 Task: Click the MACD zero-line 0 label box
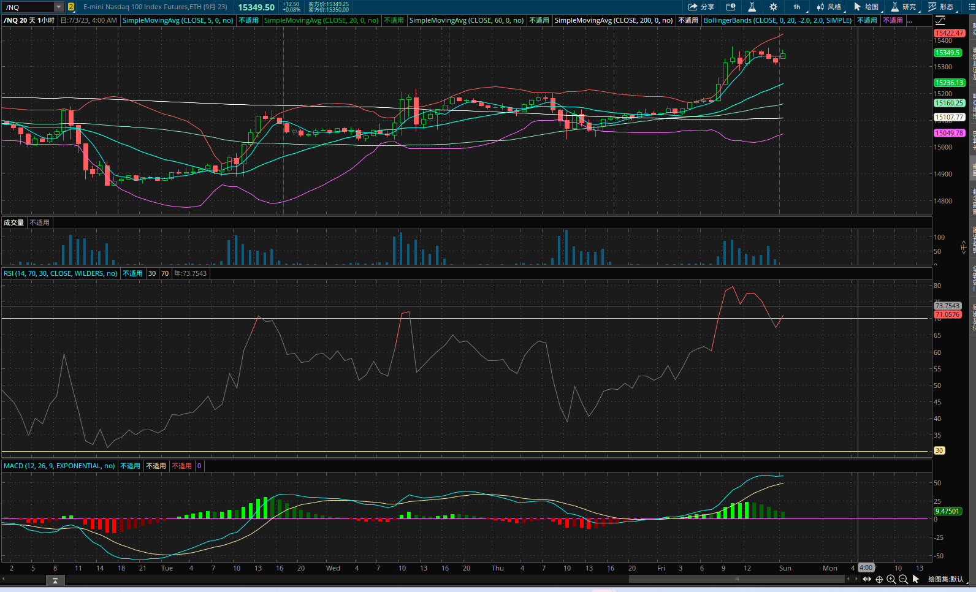(x=199, y=466)
